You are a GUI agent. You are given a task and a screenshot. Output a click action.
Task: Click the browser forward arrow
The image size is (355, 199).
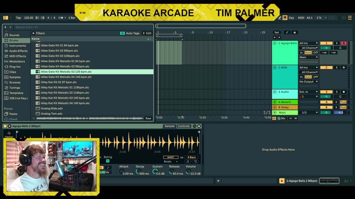(x=11, y=27)
